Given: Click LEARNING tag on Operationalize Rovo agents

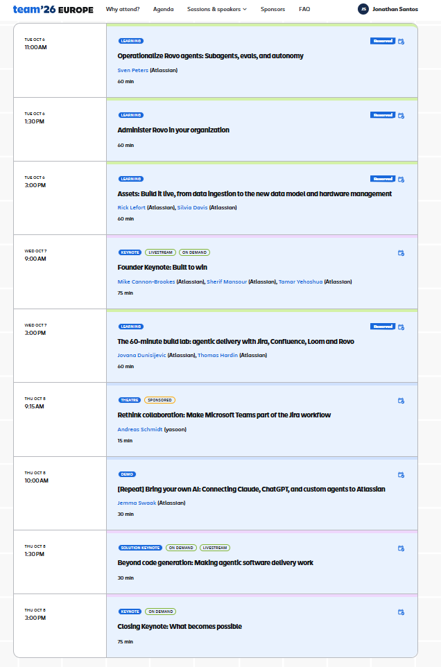Looking at the screenshot, I should (x=131, y=41).
